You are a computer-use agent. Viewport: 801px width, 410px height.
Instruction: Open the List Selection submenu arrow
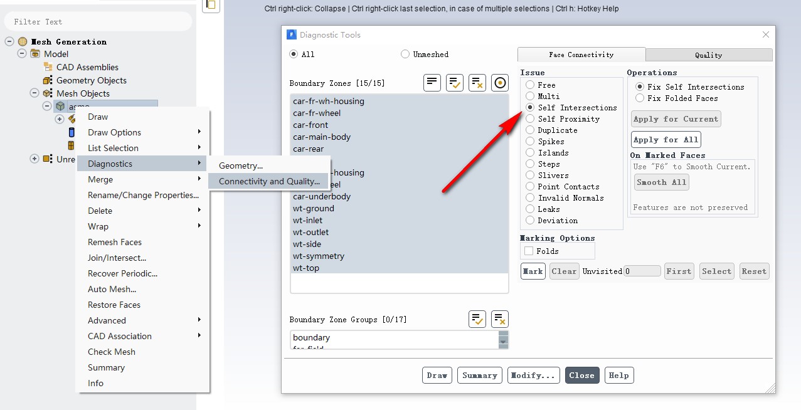click(199, 147)
